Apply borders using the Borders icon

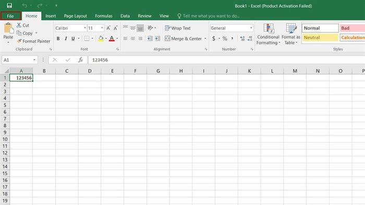point(87,39)
